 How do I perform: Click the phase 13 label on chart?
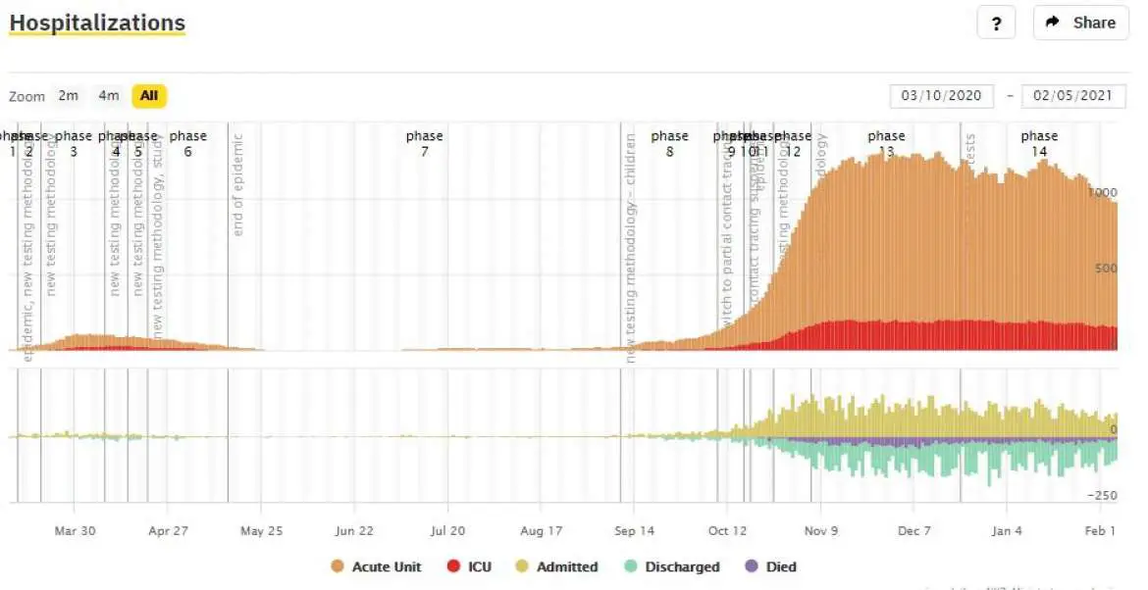pos(886,143)
